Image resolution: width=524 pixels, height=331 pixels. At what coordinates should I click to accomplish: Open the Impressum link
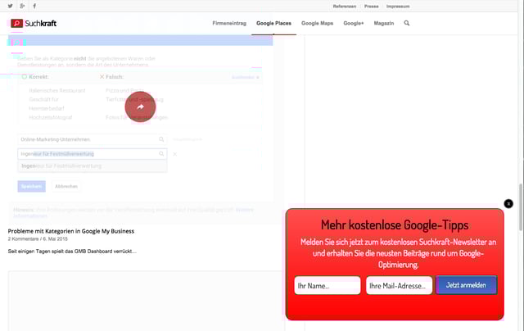click(398, 7)
